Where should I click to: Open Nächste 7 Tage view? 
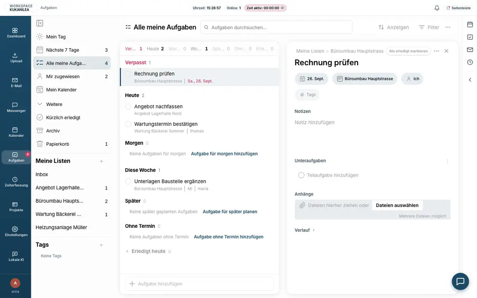pyautogui.click(x=72, y=50)
